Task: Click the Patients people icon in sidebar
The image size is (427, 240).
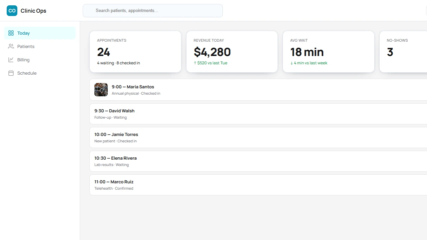Action: coord(11,46)
